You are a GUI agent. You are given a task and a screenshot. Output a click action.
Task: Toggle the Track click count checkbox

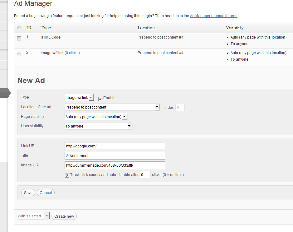click(67, 175)
